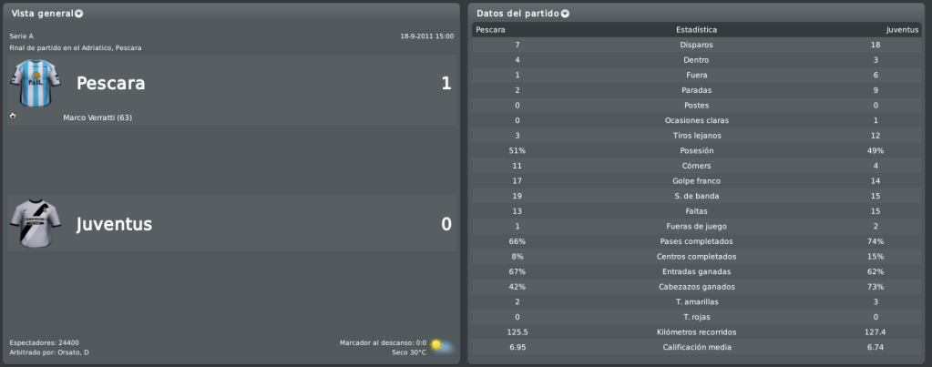This screenshot has height=367, width=932.
Task: Select the Disparos statistics row
Action: (697, 46)
